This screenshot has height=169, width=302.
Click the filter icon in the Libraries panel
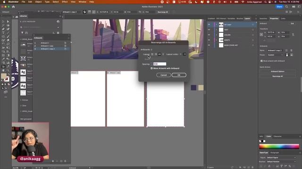click(22, 33)
